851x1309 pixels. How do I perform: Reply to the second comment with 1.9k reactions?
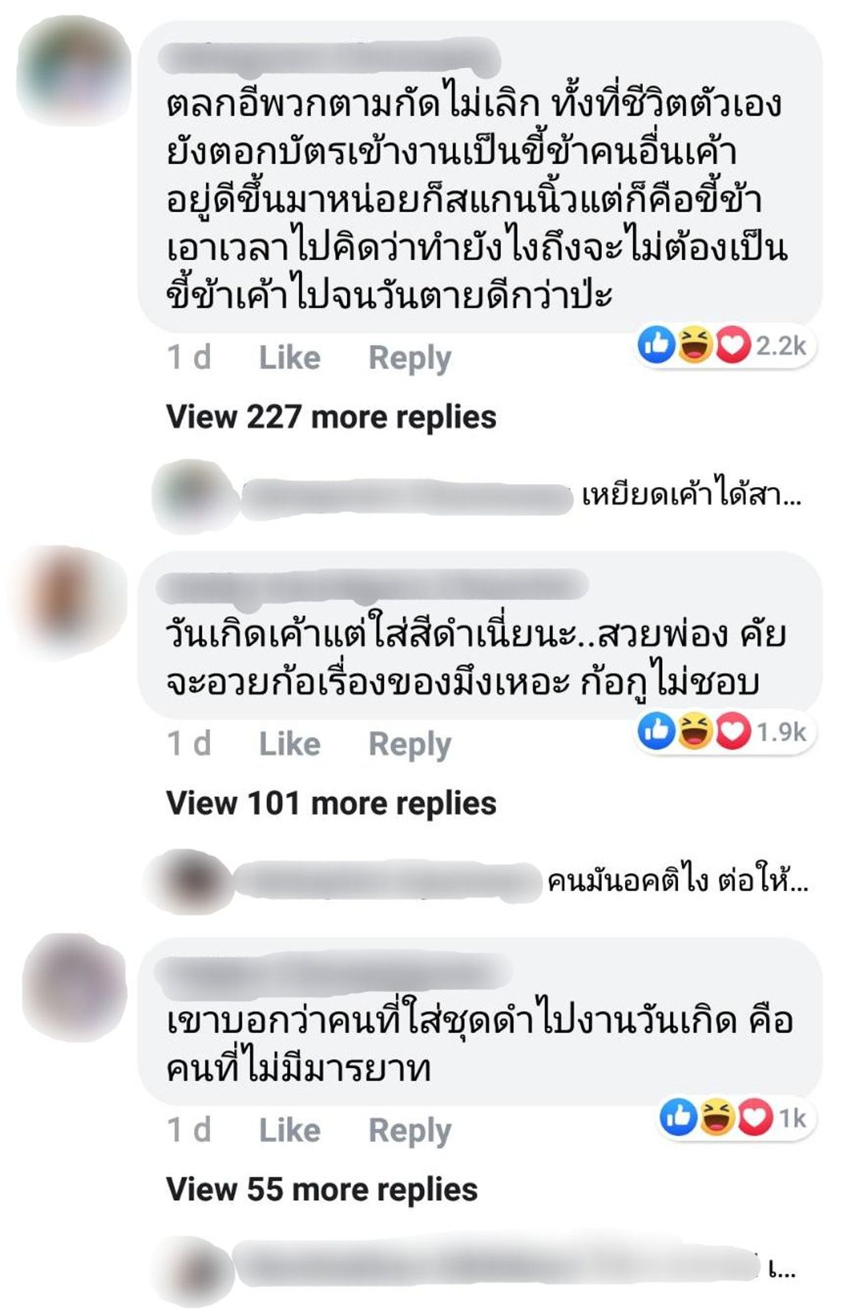pos(410,745)
